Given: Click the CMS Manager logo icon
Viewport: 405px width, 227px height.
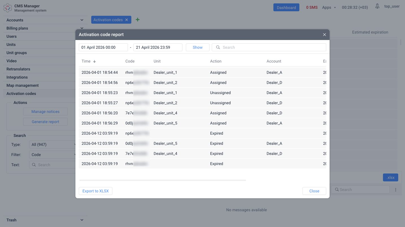Looking at the screenshot, I should coord(8,8).
